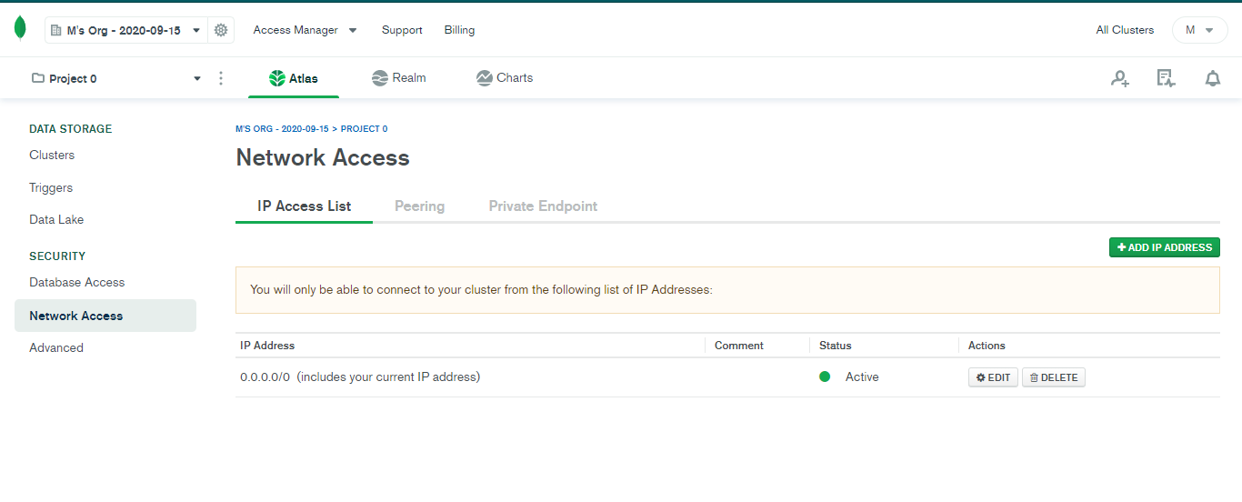Open the alerts bell icon
This screenshot has height=502, width=1242.
(x=1213, y=79)
